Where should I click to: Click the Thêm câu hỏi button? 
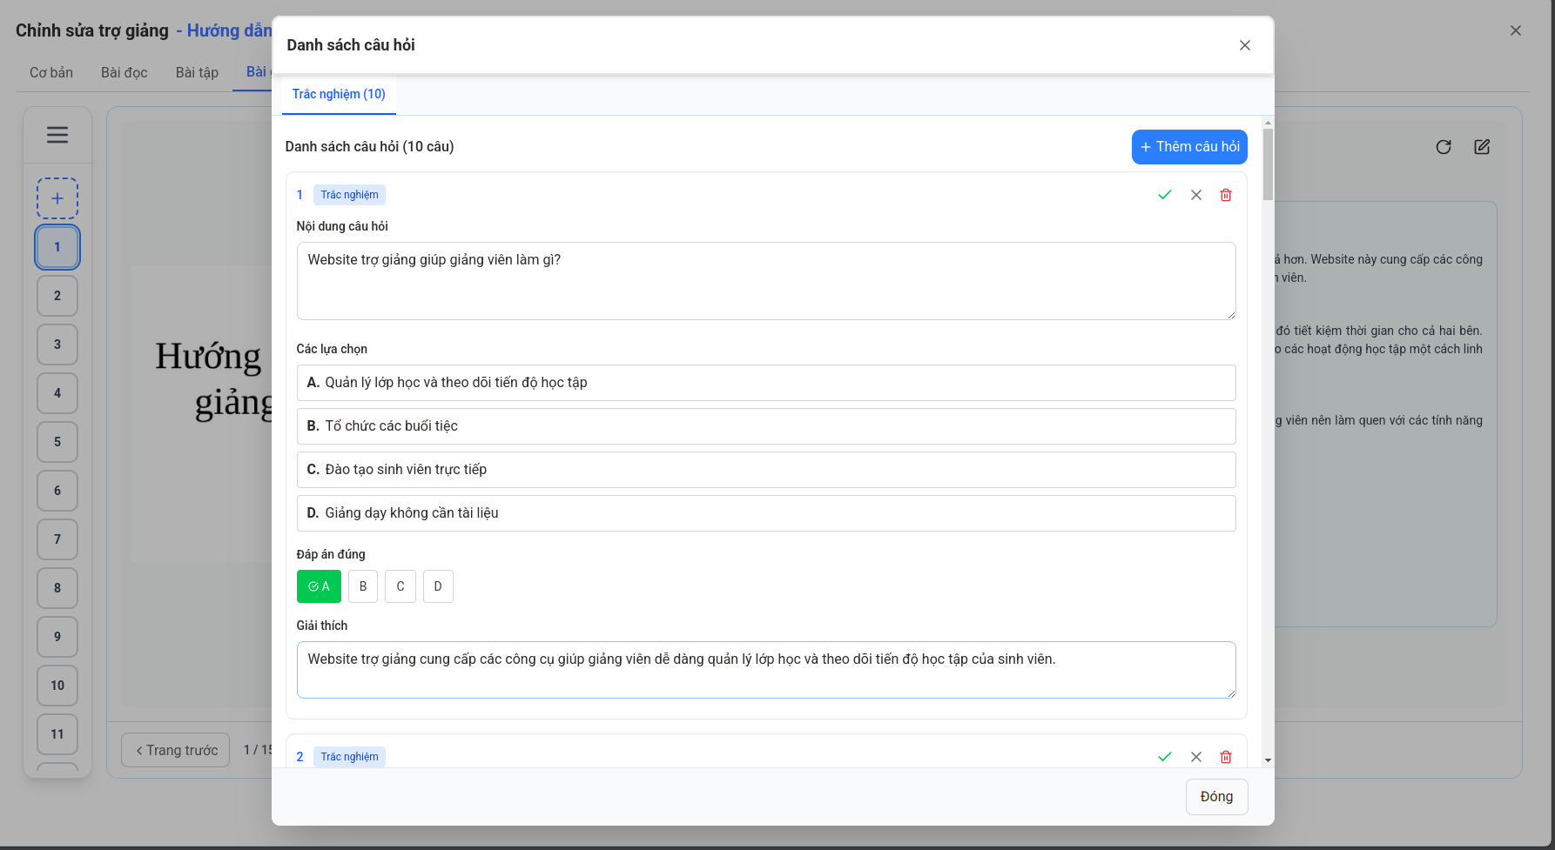(1189, 147)
